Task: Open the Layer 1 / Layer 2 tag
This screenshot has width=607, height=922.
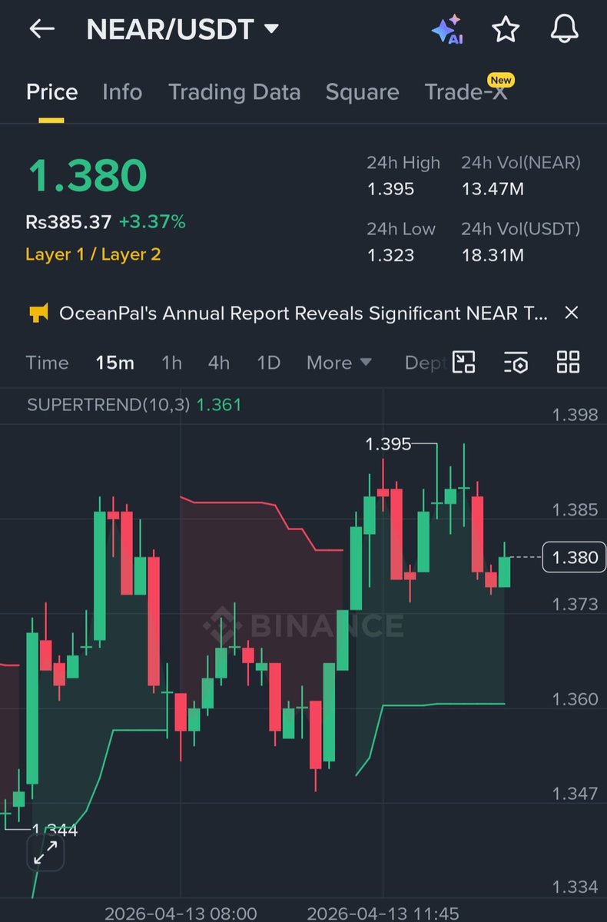Action: coord(93,254)
